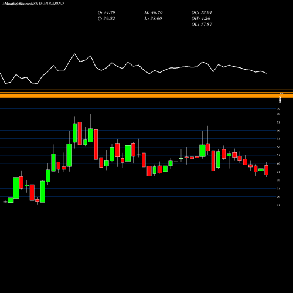The image size is (293, 293).
Task: Click the 51 price axis label
Action: [x=278, y=155]
